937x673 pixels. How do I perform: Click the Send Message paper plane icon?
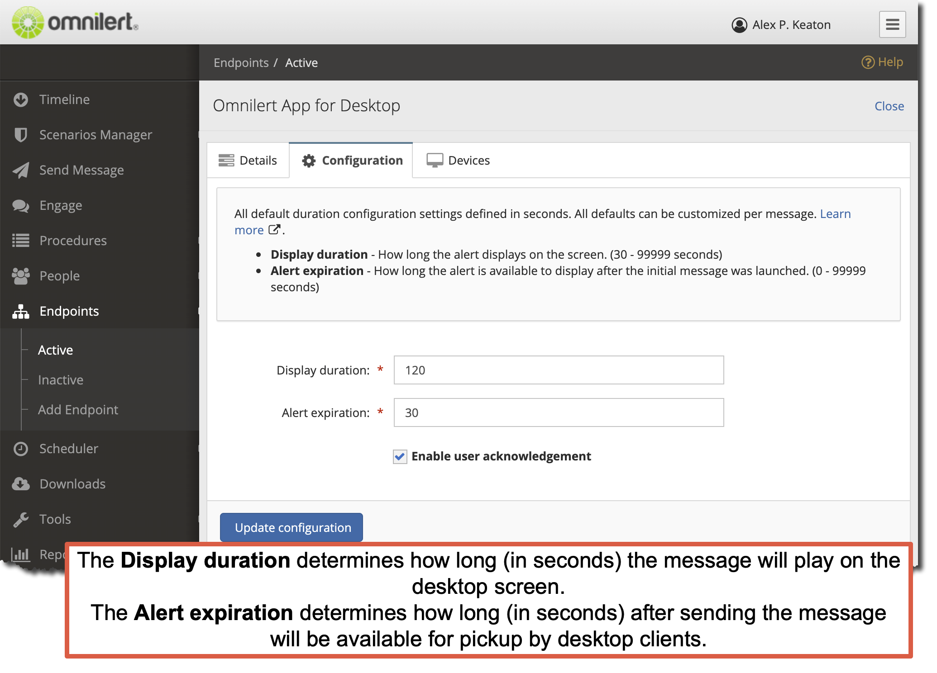(21, 170)
